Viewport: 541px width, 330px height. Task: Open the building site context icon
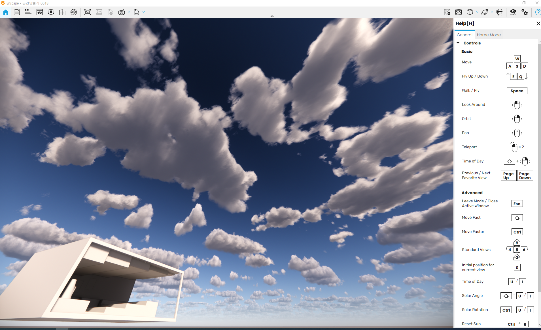[x=62, y=12]
